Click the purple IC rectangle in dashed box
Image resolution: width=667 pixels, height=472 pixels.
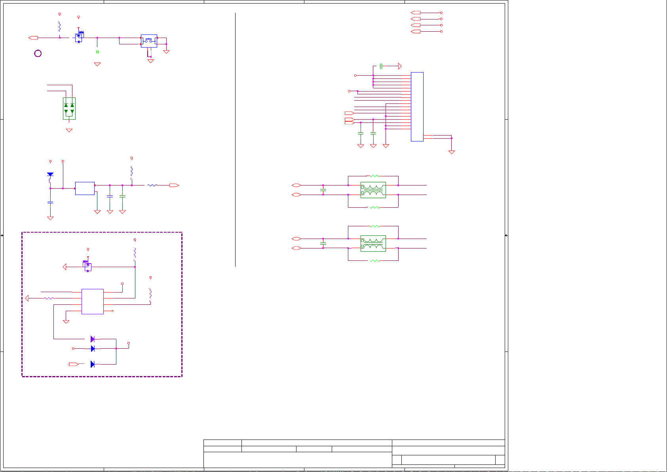coord(93,302)
